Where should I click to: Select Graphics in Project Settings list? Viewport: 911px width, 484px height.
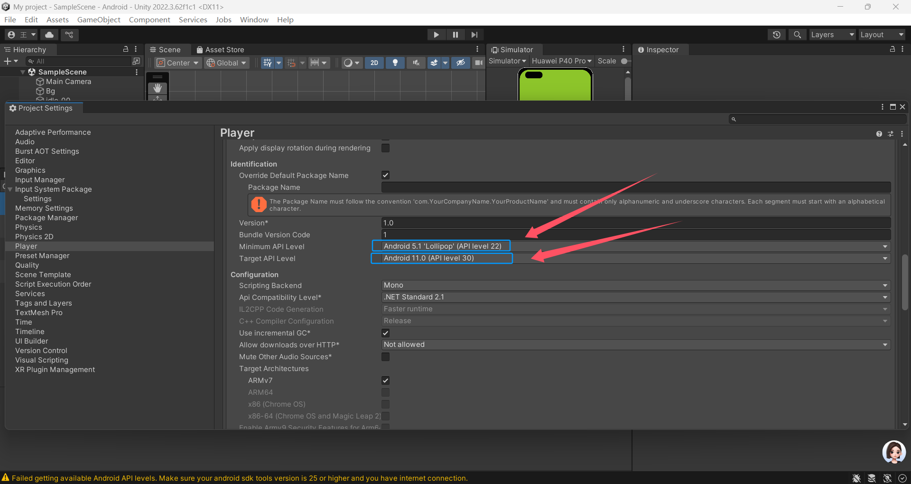tap(30, 170)
